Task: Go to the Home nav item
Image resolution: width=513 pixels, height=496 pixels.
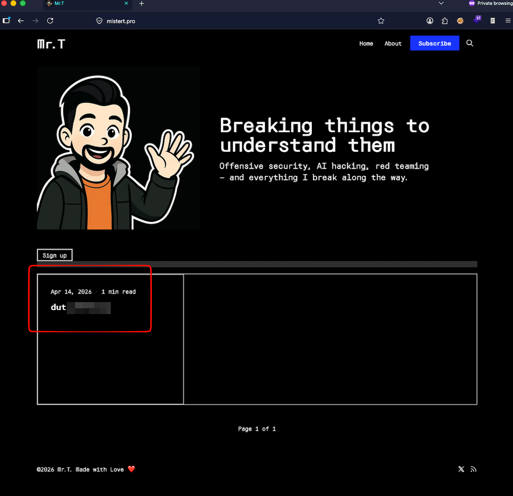Action: 366,44
